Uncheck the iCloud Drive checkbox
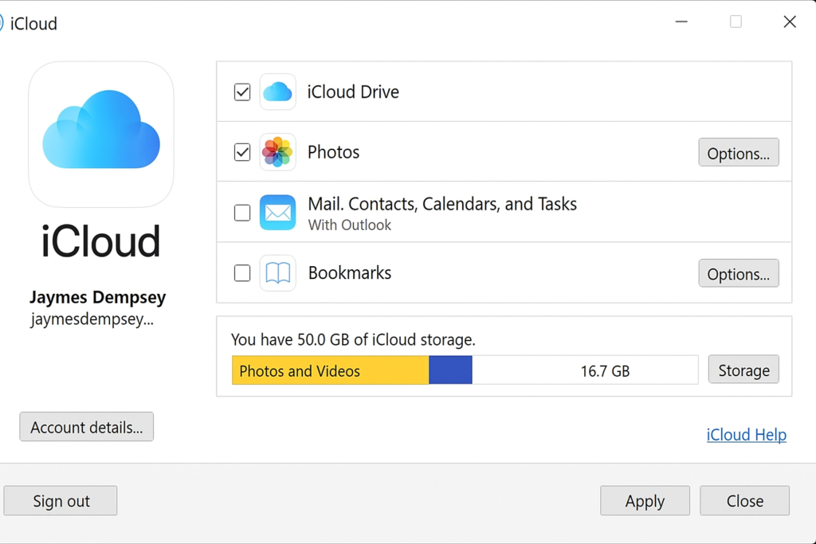The image size is (816, 544). click(242, 92)
